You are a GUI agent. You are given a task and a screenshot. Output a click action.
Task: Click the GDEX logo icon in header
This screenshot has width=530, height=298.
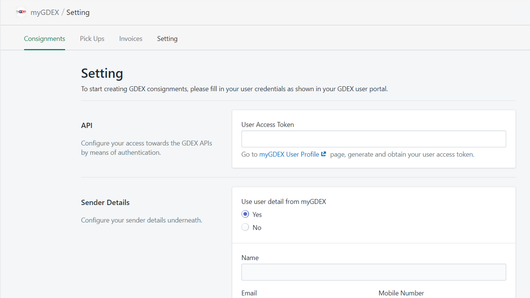pos(21,12)
